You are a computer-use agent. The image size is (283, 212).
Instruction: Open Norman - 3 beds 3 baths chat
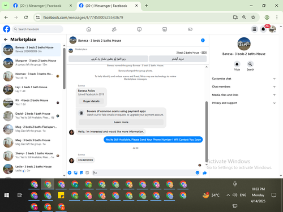[x=31, y=76]
